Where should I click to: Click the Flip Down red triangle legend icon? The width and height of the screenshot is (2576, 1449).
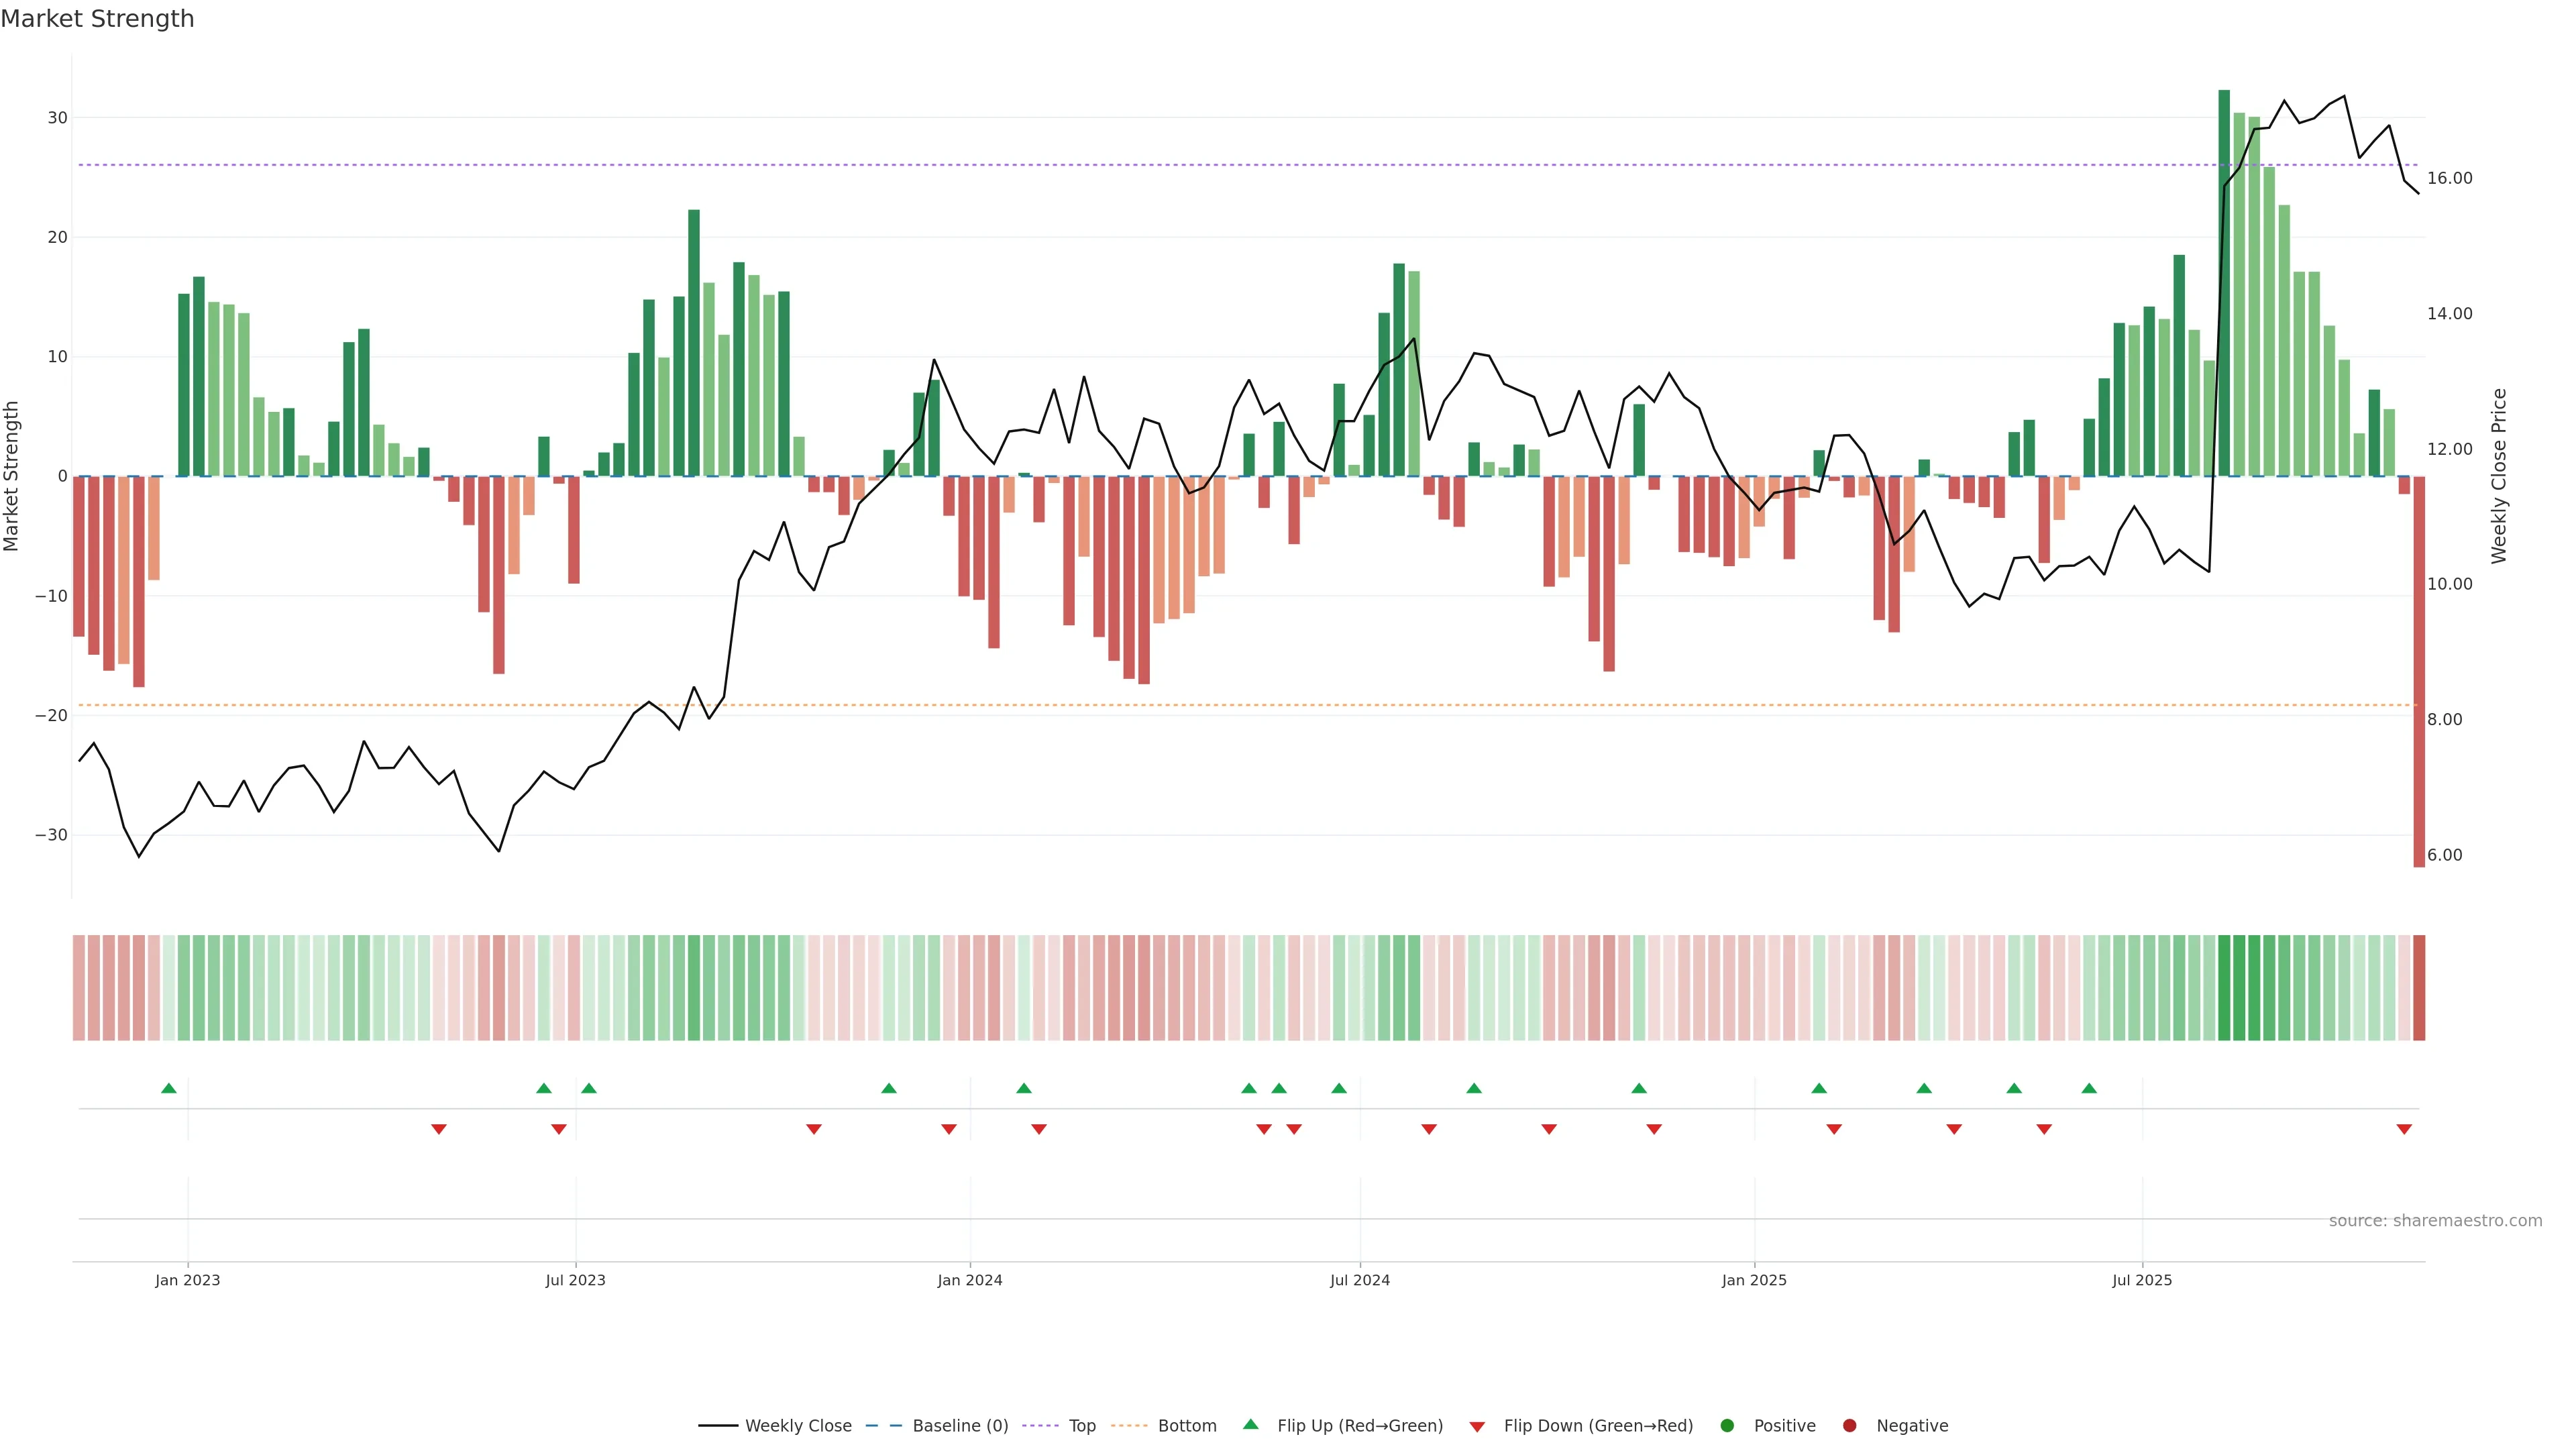pyautogui.click(x=1477, y=1426)
